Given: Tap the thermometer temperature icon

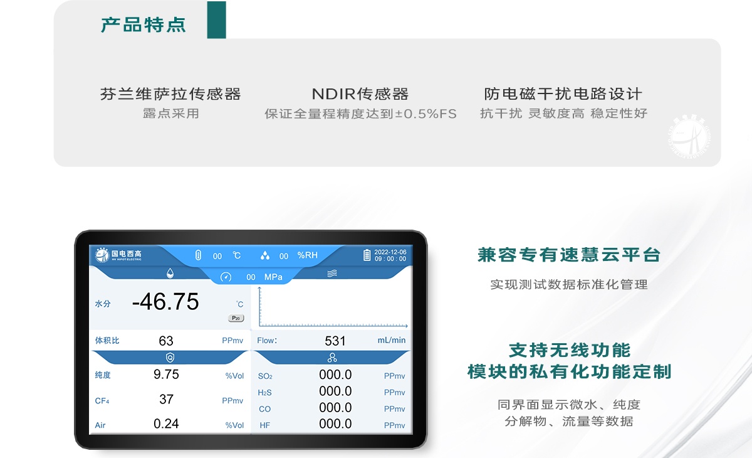Looking at the screenshot, I should click(199, 255).
